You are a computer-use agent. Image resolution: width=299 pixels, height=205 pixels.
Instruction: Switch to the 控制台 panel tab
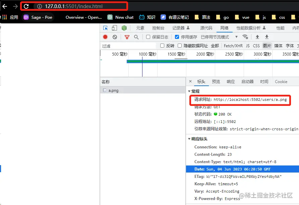[x=158, y=28]
